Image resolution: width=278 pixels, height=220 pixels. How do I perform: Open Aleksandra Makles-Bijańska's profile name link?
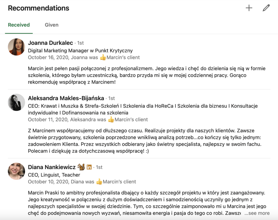[x=66, y=98]
